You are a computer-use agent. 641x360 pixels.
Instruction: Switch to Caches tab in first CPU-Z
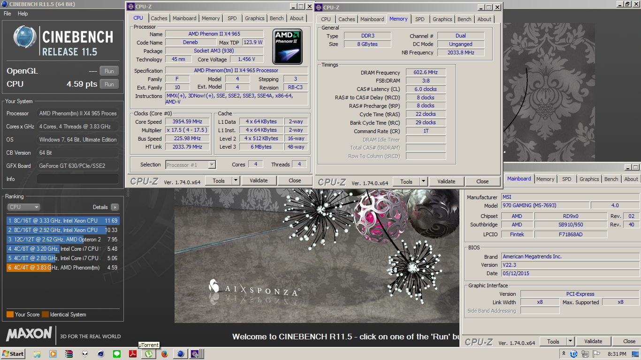point(159,18)
